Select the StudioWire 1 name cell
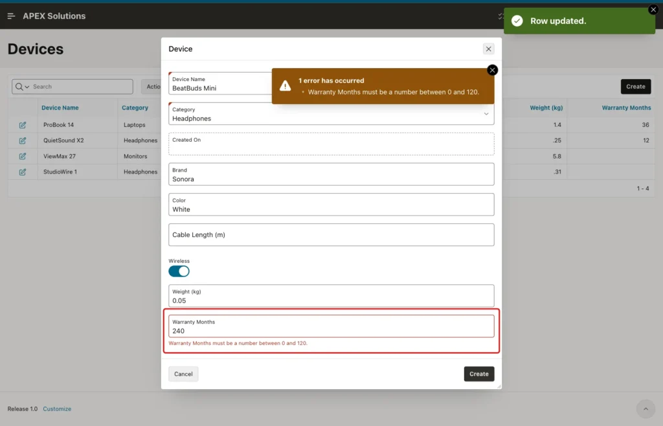 [60, 172]
